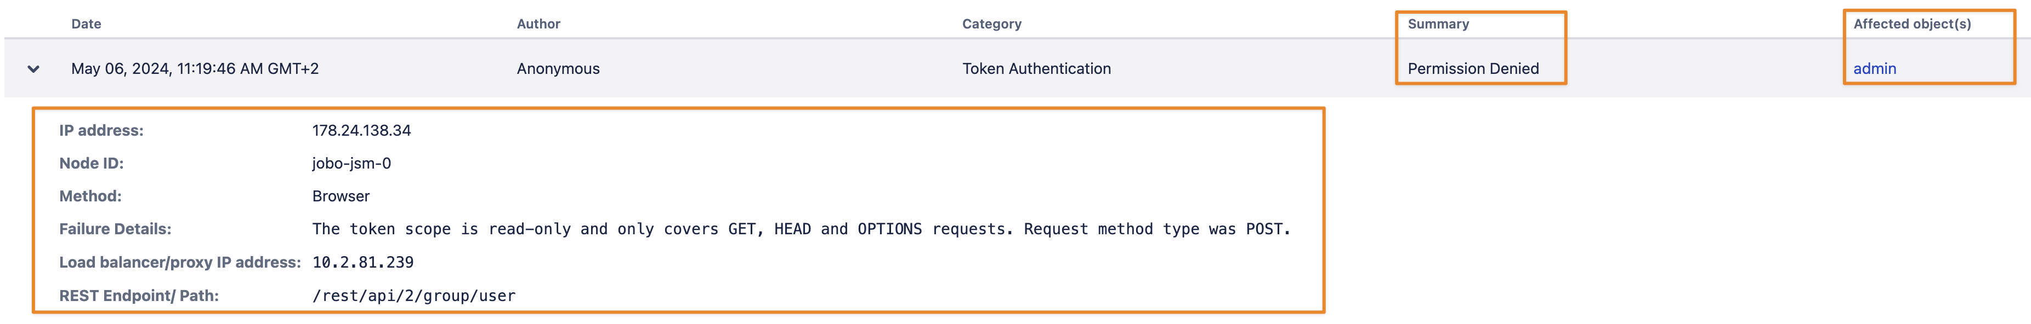Click the Anonymous author cell
The width and height of the screenshot is (2031, 324).
click(x=558, y=68)
